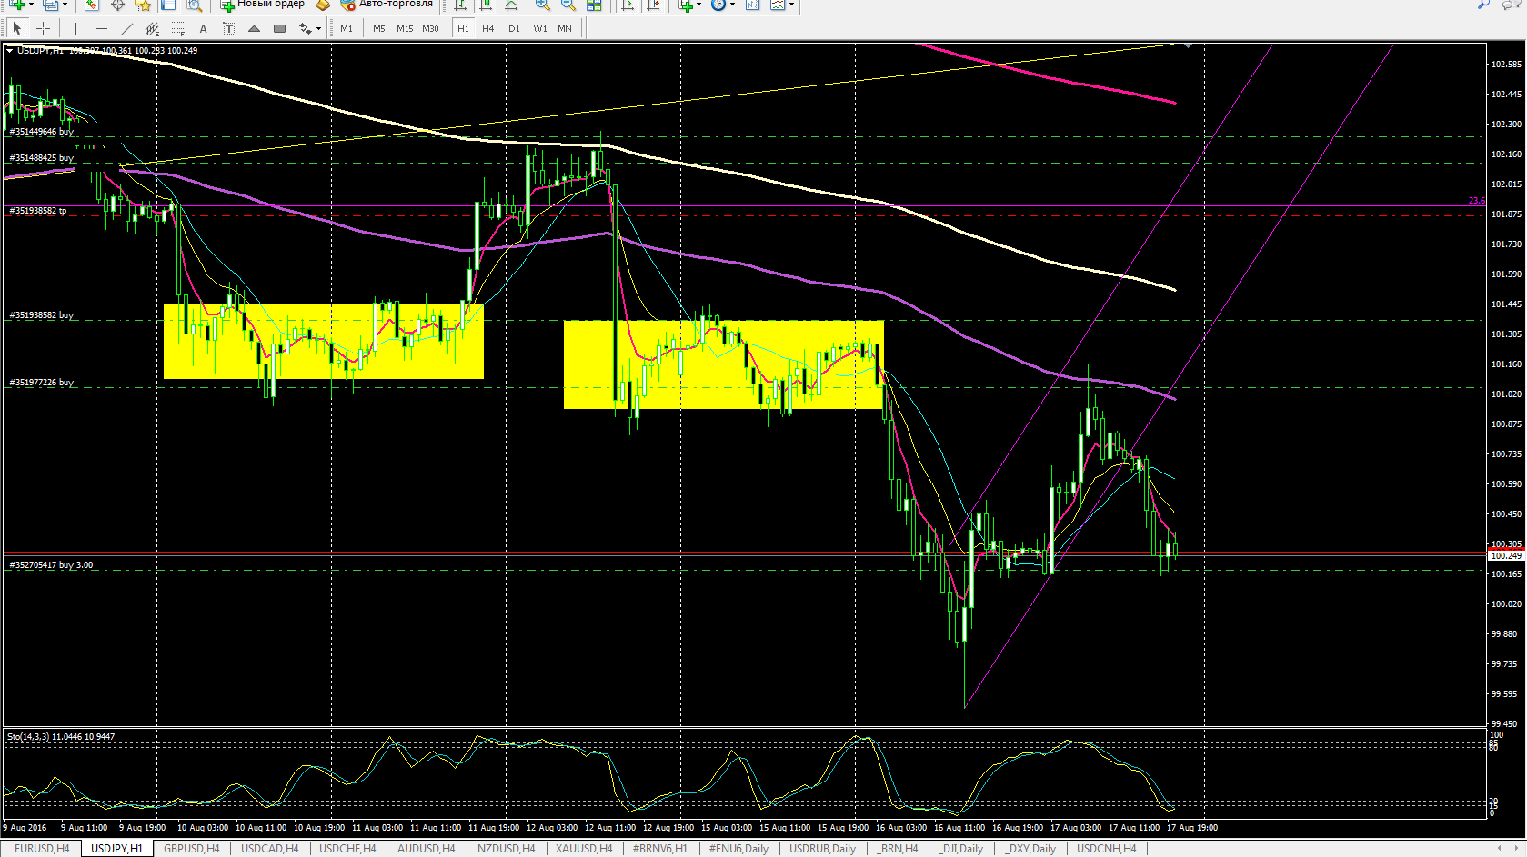The image size is (1527, 857).
Task: Pick the text label tool
Action: (x=228, y=28)
